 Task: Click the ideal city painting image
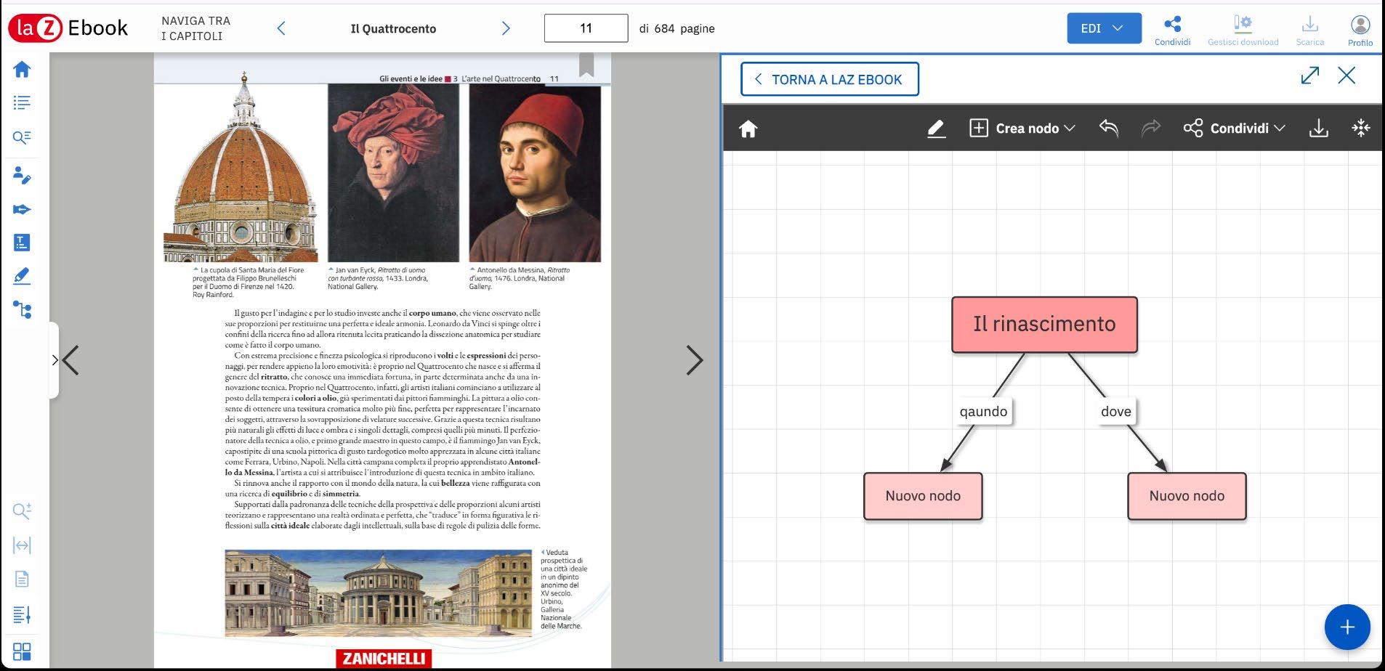click(x=379, y=593)
